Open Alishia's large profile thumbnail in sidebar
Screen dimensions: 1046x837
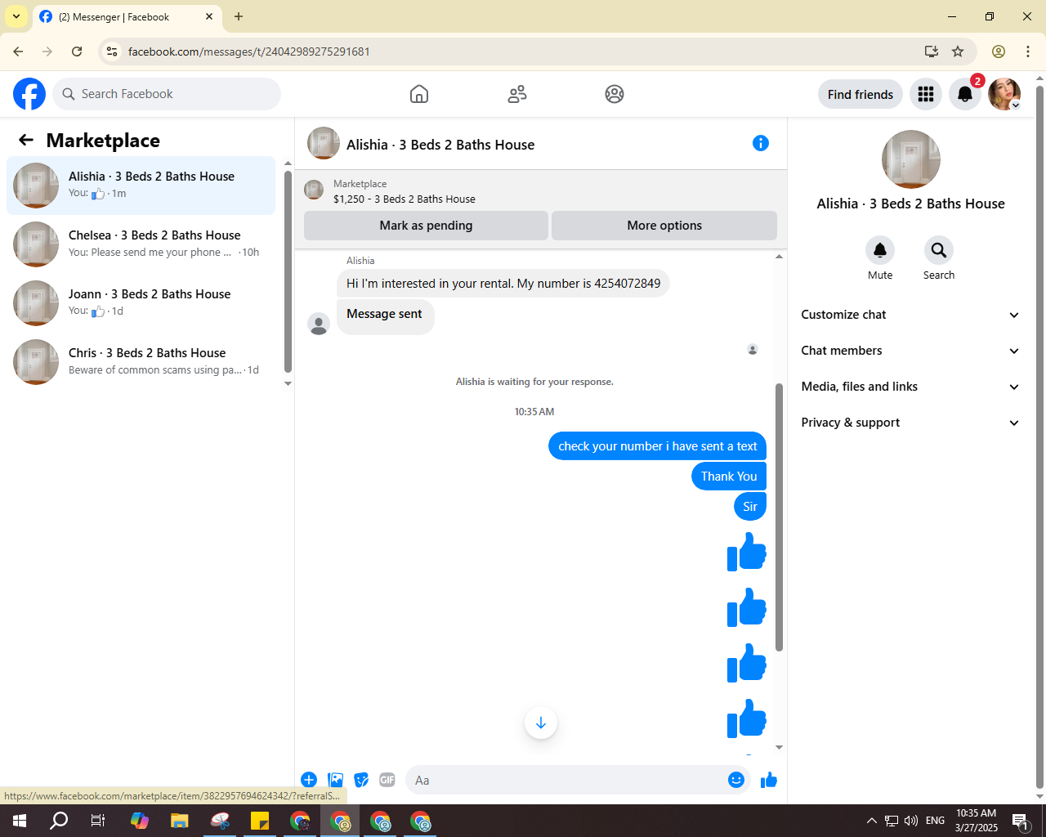click(x=911, y=159)
